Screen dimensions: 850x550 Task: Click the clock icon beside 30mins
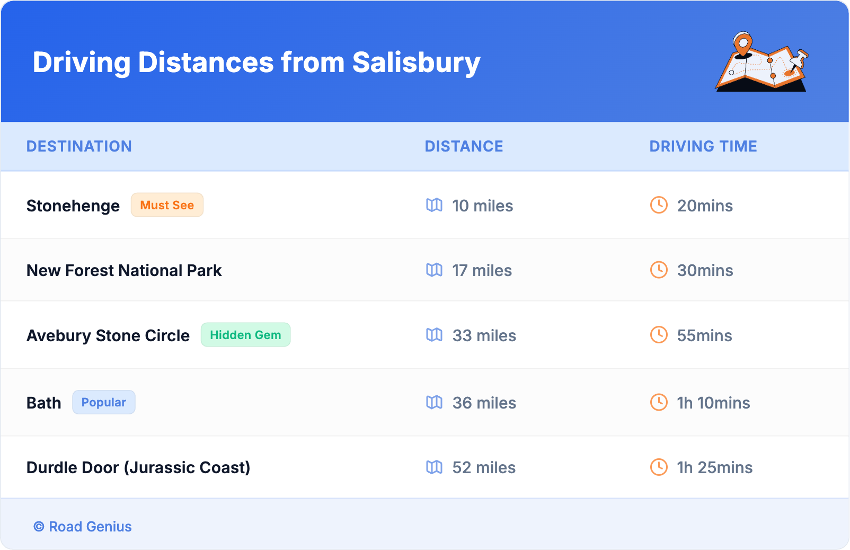pyautogui.click(x=659, y=270)
